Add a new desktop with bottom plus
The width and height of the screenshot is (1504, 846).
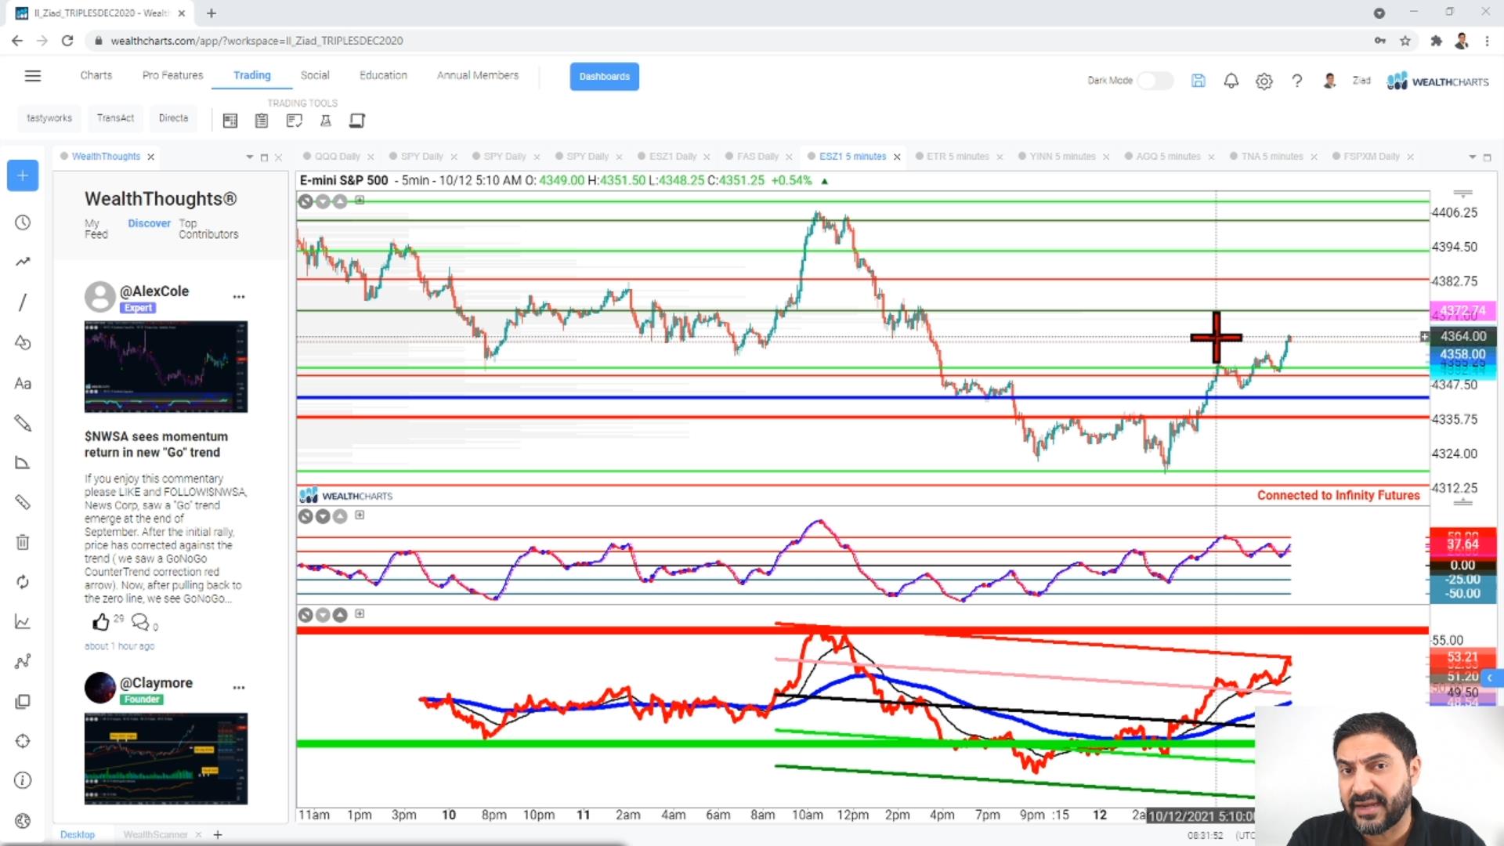[218, 835]
